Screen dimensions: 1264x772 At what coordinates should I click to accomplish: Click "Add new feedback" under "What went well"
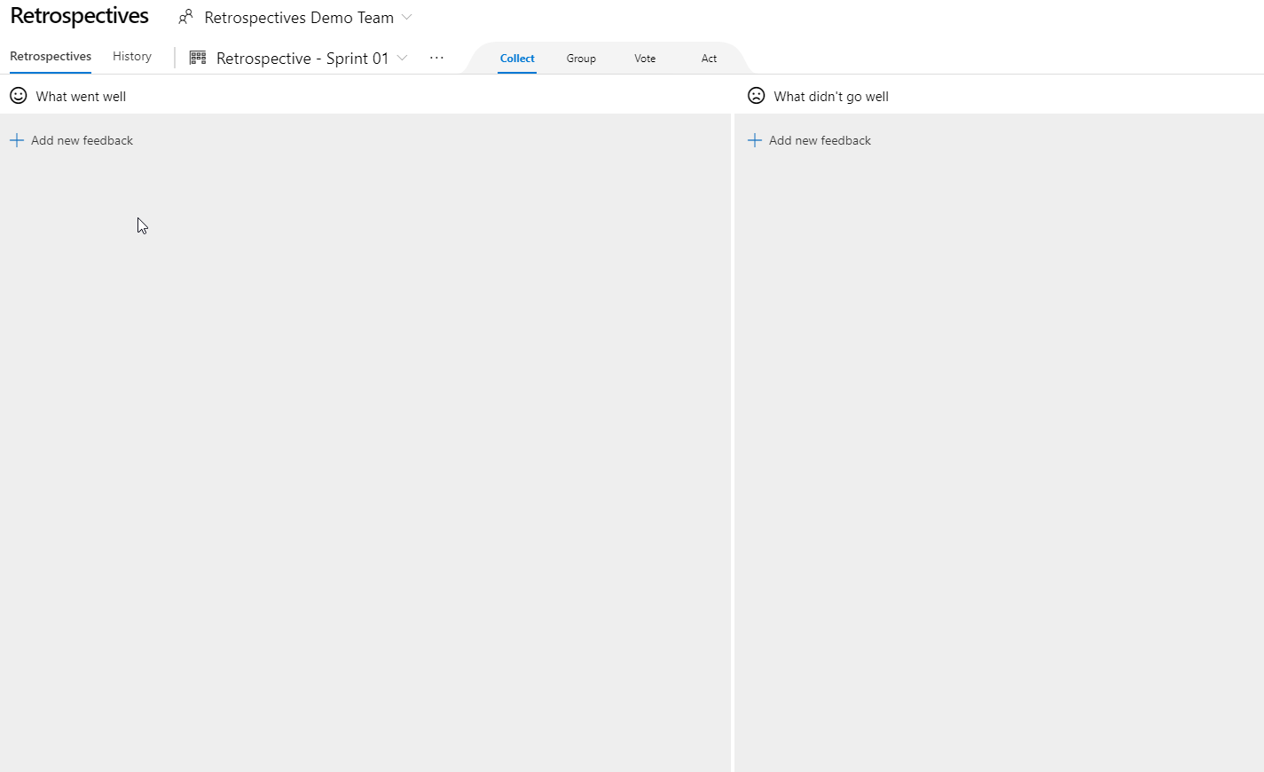coord(82,139)
